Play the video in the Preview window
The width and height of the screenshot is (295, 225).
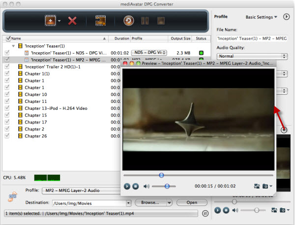click(x=127, y=187)
